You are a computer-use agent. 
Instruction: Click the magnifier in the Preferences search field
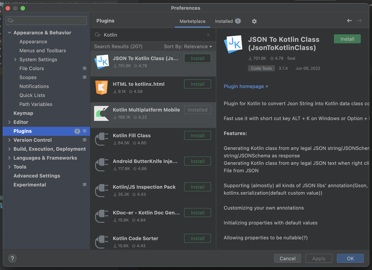(x=10, y=20)
